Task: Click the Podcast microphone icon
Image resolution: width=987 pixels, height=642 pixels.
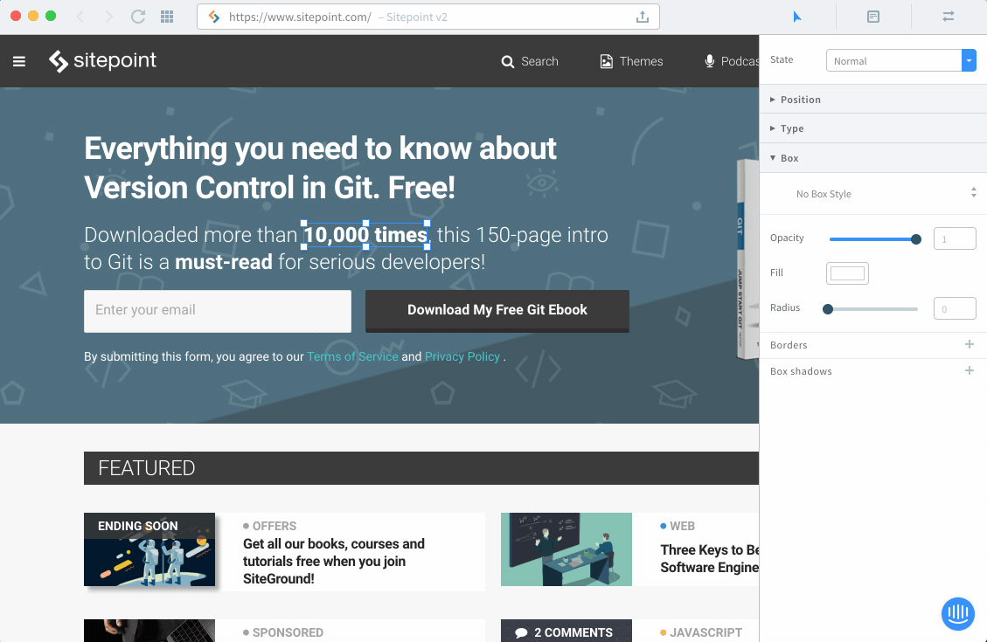Action: [x=709, y=61]
